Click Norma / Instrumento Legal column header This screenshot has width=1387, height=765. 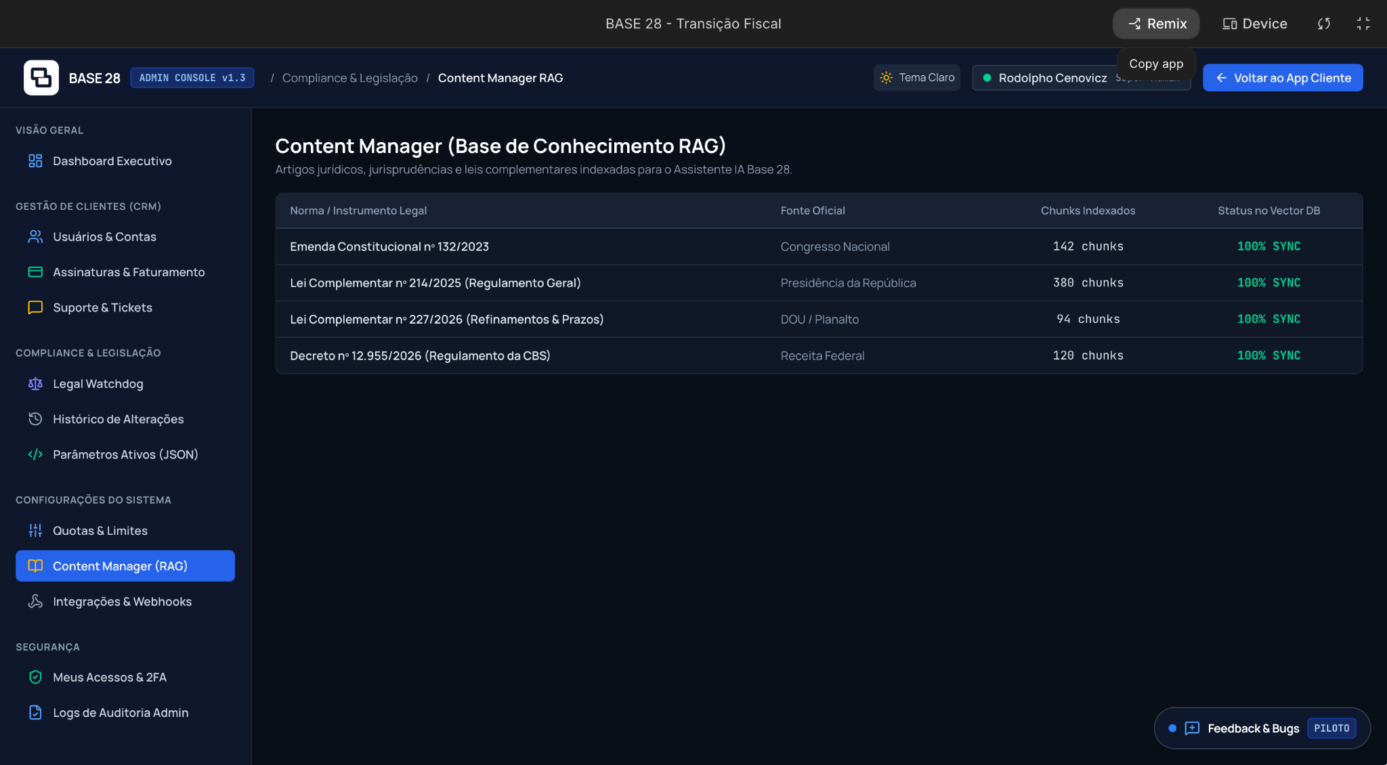[x=358, y=211]
